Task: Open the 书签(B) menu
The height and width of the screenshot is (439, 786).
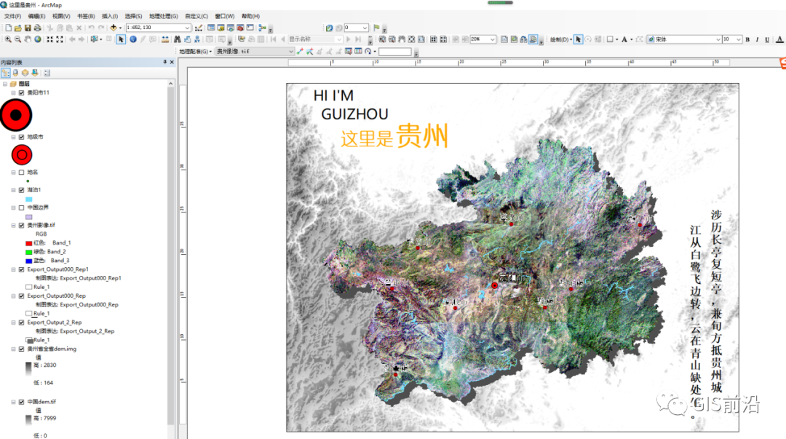Action: [x=86, y=16]
